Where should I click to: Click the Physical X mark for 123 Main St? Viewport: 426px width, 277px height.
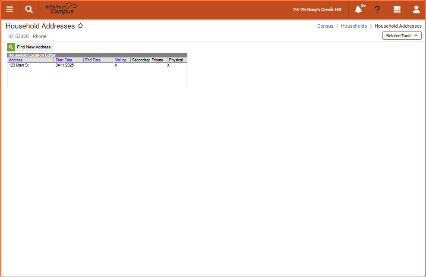coord(168,65)
